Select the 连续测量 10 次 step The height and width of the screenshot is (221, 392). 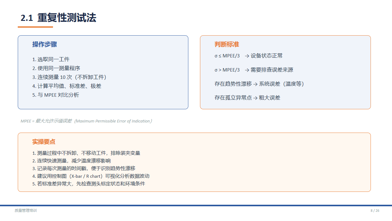(69, 77)
